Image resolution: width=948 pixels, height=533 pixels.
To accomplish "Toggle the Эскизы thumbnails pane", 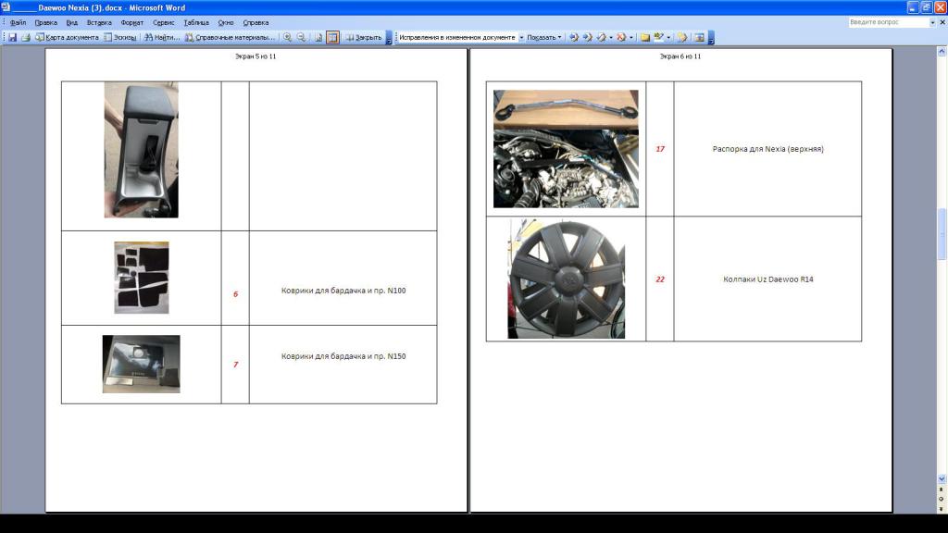I will point(120,38).
